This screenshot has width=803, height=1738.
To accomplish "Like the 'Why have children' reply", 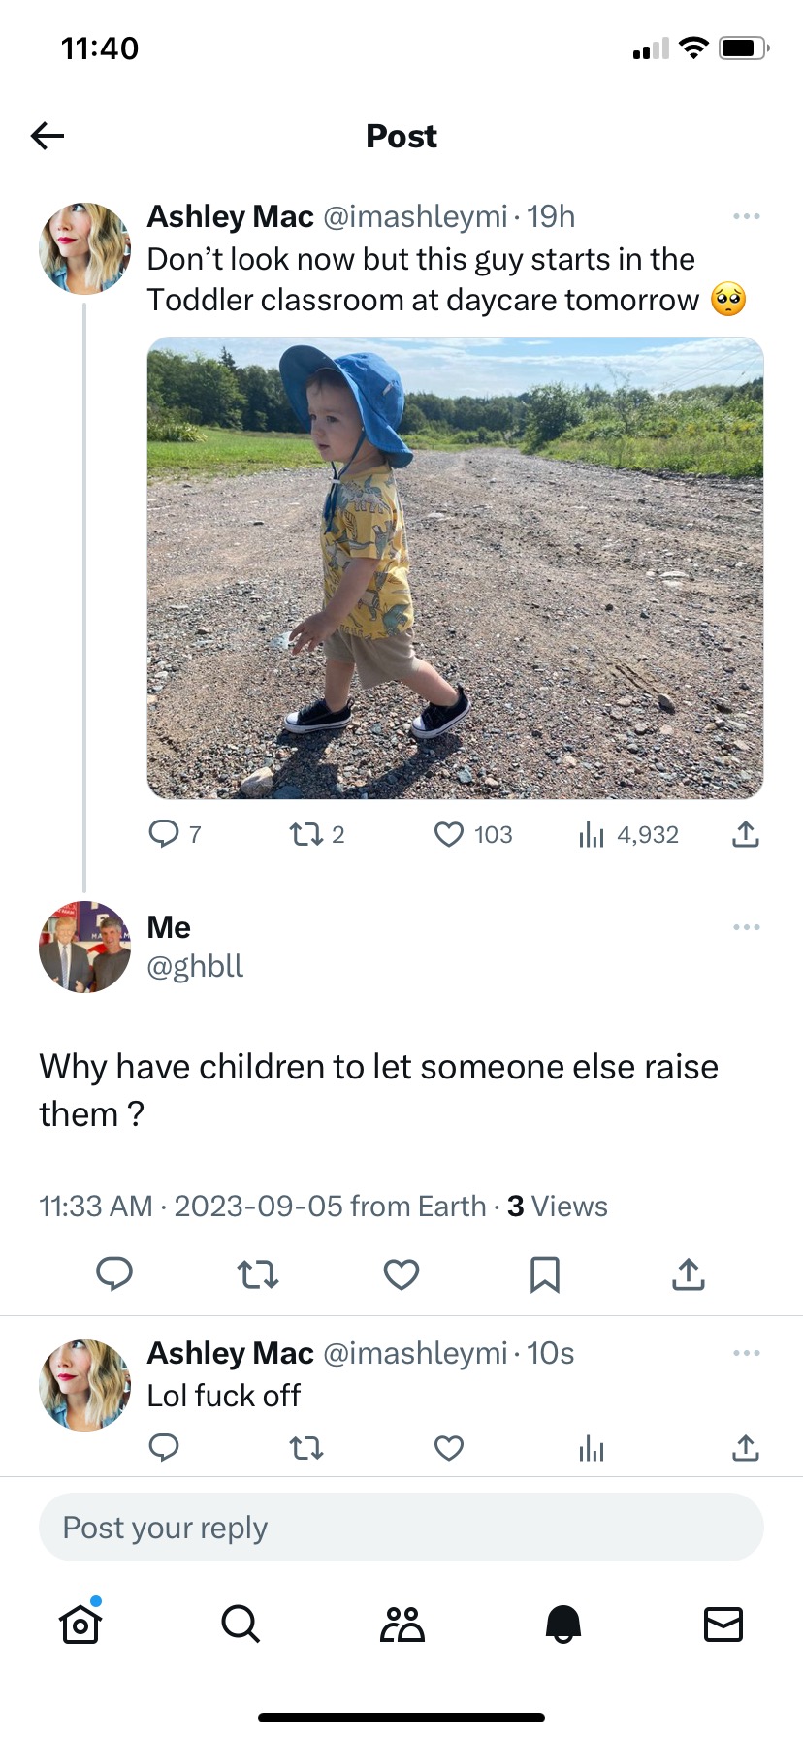I will pos(401,1274).
